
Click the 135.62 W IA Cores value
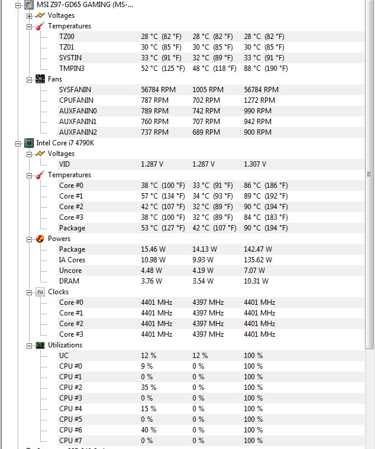258,260
